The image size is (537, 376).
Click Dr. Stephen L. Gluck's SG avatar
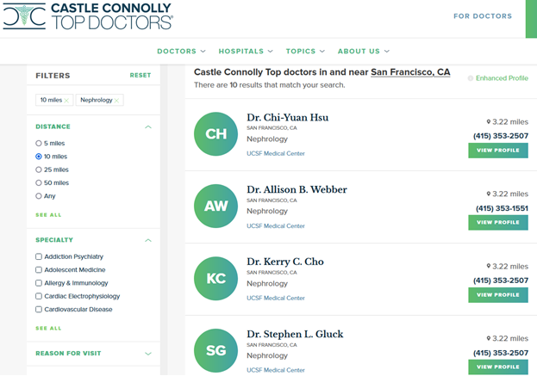pos(215,351)
